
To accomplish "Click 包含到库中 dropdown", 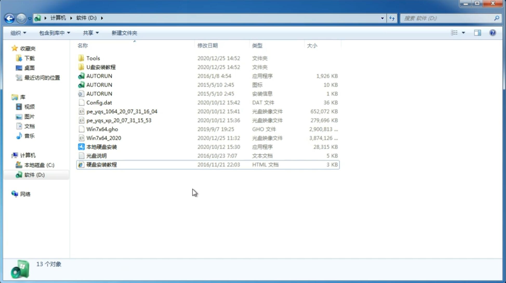I will 53,33.
